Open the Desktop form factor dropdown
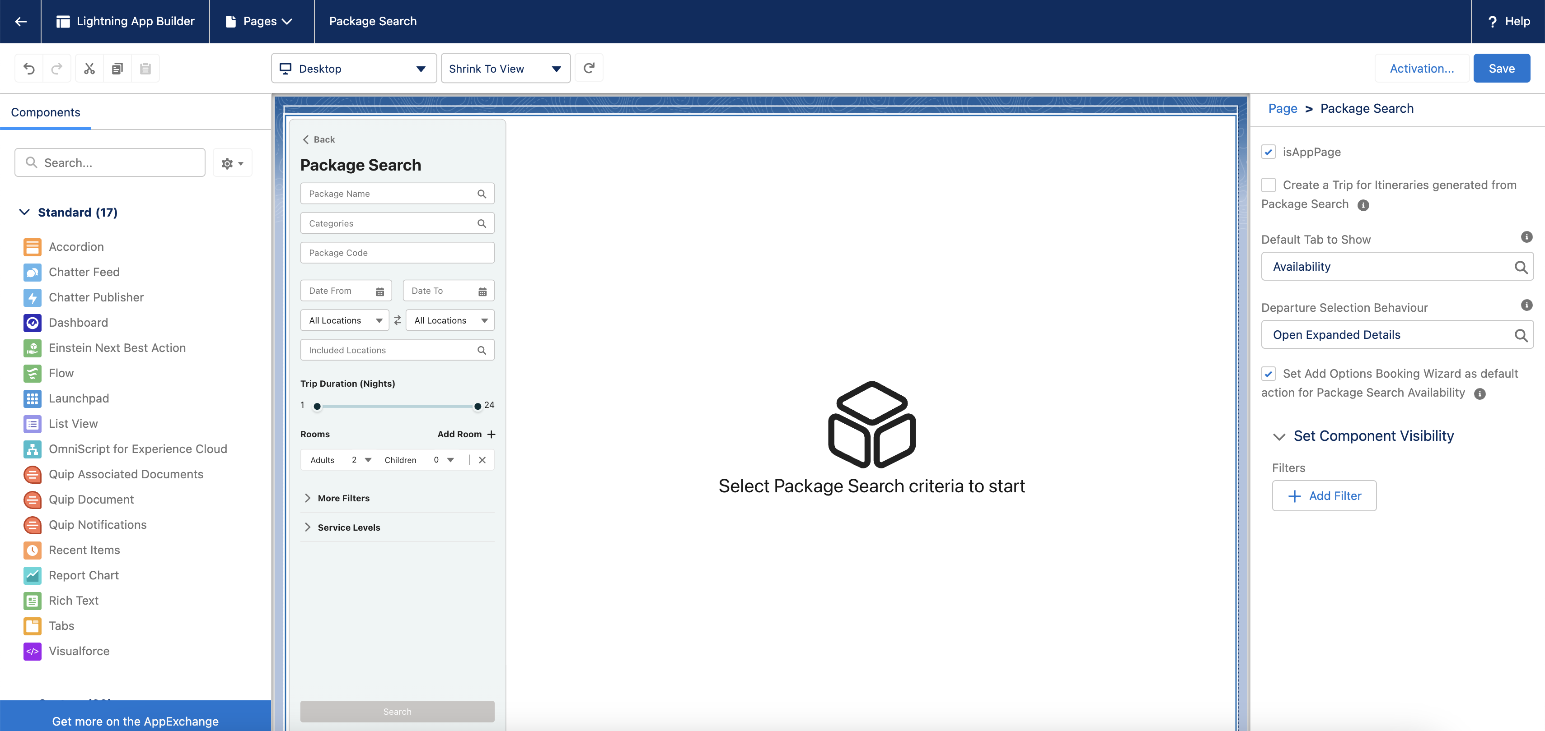The width and height of the screenshot is (1545, 731). (353, 69)
